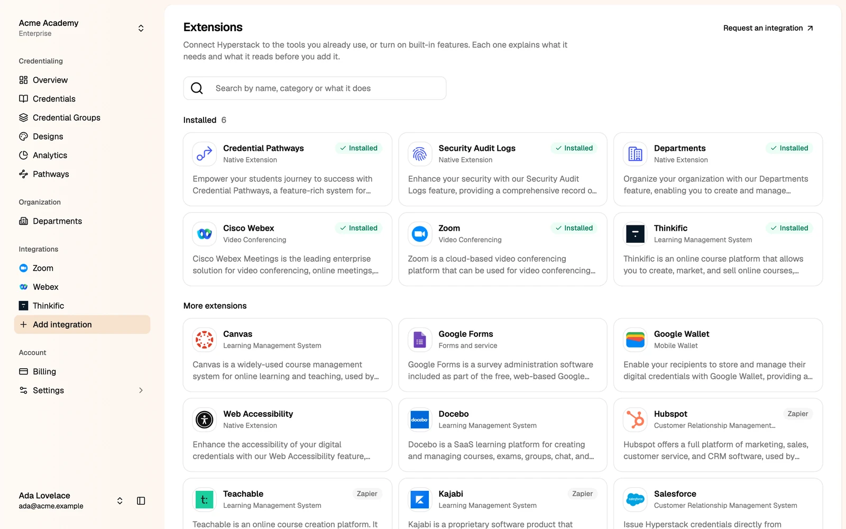846x529 pixels.
Task: Click the Zapier badge on Hubspot card
Action: pos(798,414)
